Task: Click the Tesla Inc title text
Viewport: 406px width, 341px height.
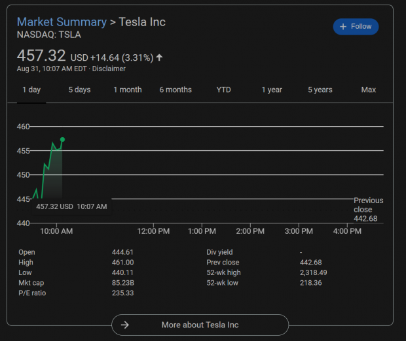Action: (x=142, y=22)
